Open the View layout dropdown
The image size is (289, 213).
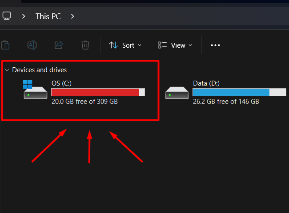[175, 45]
